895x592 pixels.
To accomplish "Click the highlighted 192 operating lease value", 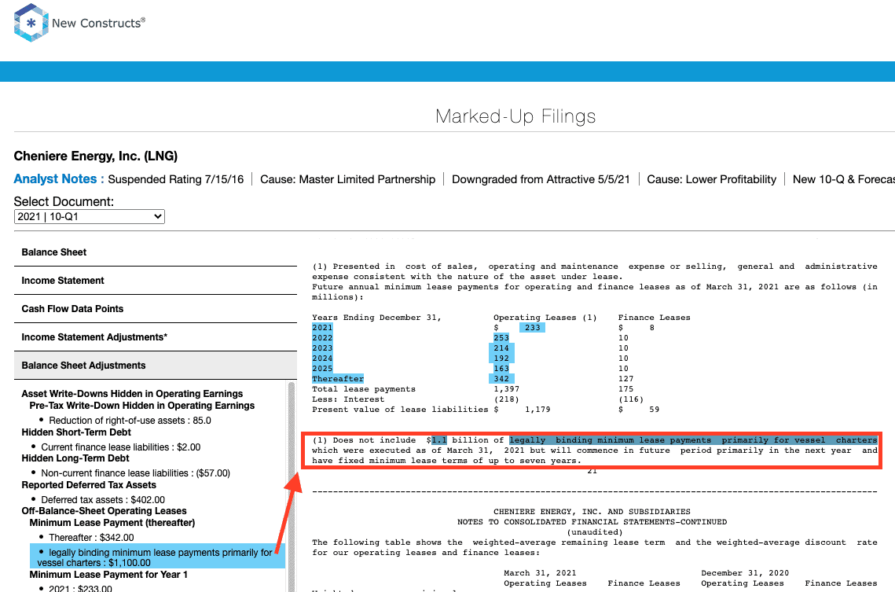I will (x=501, y=359).
